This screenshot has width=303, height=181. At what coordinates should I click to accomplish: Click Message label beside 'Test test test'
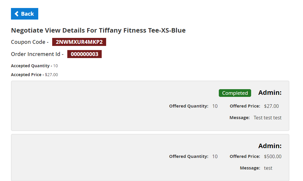(240, 118)
